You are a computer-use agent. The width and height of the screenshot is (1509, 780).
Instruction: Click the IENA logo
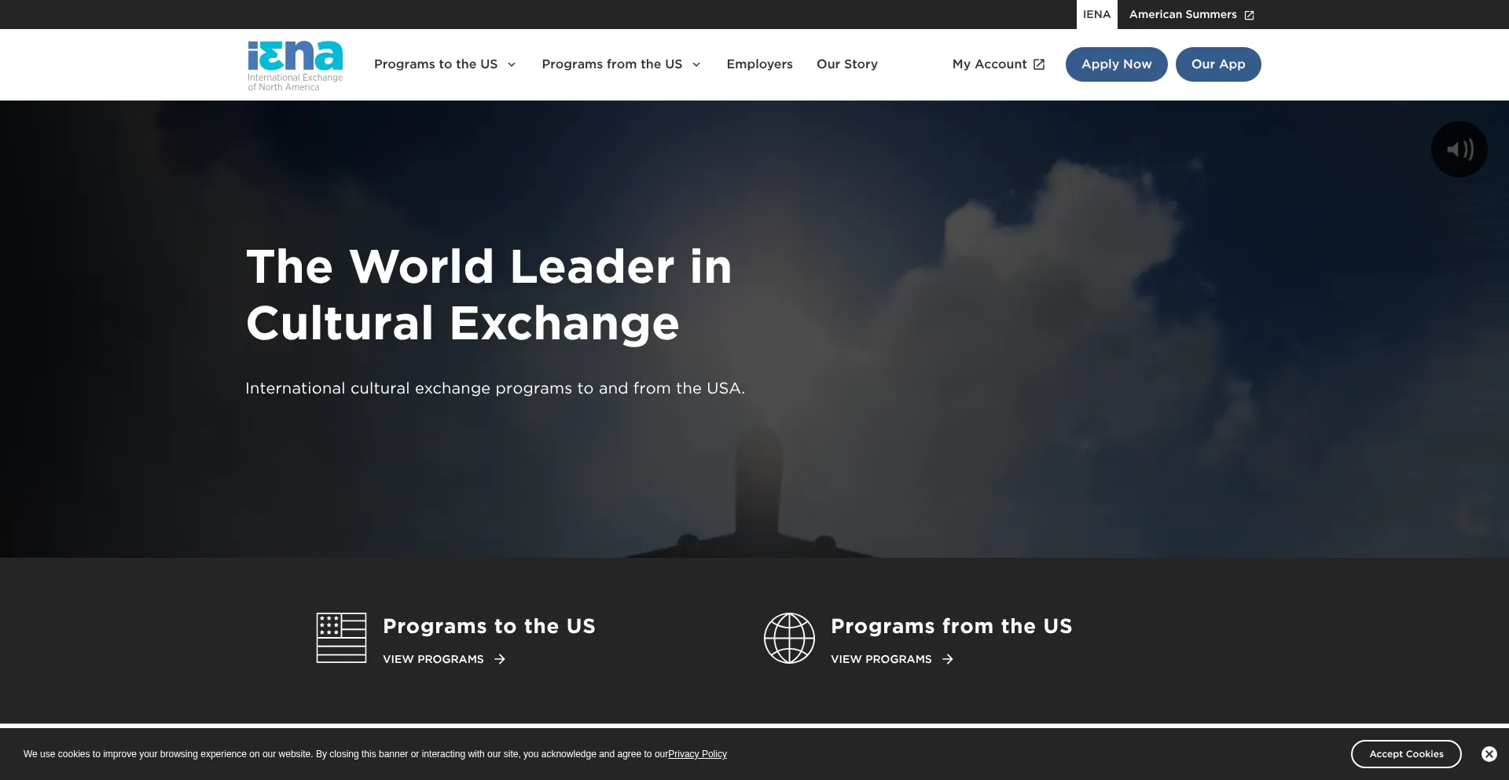tap(294, 64)
